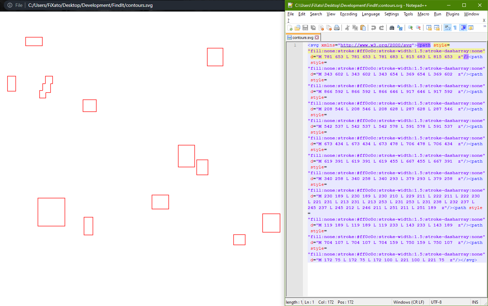Click the w3.org/2000/svg link in editor
Viewport: 488px width, 306px height.
point(376,45)
